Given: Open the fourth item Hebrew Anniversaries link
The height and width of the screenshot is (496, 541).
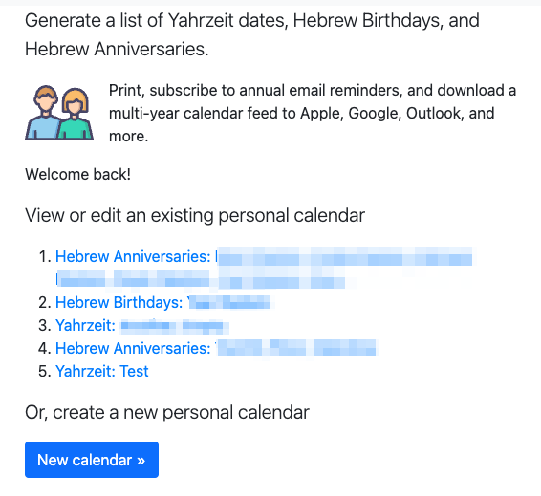Looking at the screenshot, I should [x=216, y=349].
